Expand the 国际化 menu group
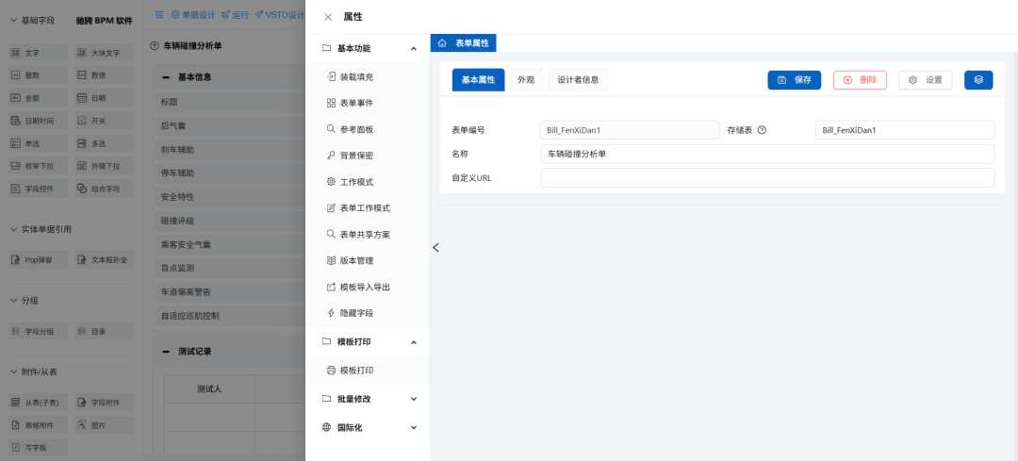 tap(414, 428)
